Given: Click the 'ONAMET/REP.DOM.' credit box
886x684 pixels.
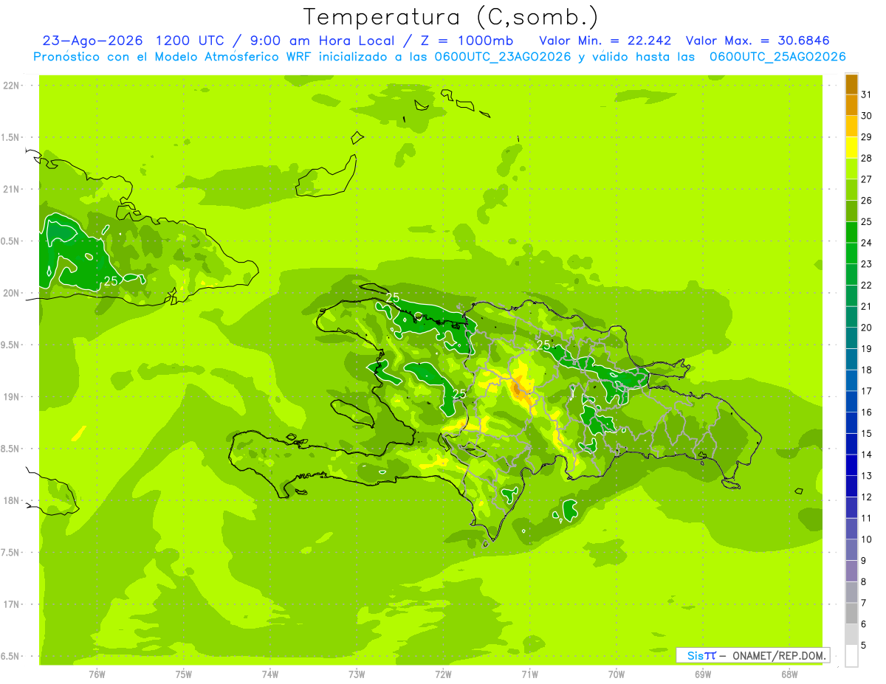Looking at the screenshot, I should coord(752,655).
